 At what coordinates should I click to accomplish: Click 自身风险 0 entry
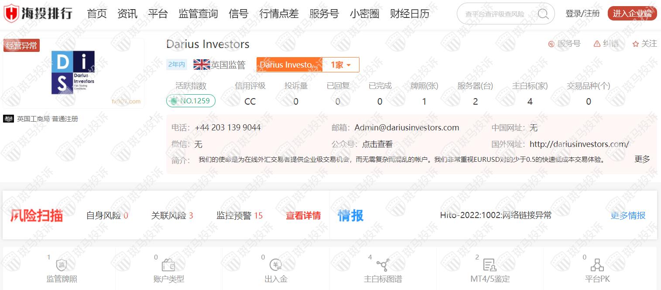(107, 215)
